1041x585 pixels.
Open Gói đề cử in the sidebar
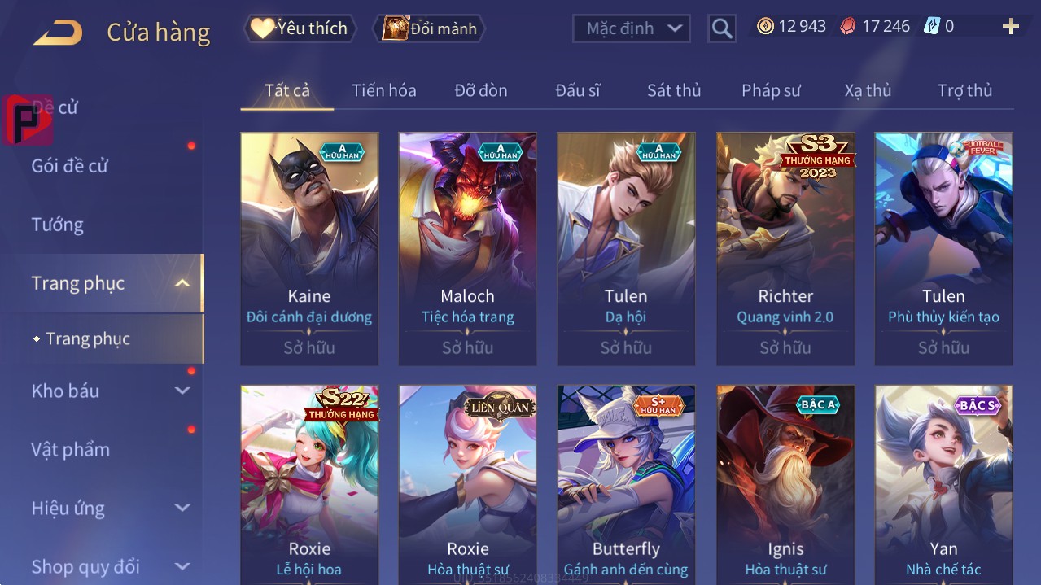coord(70,166)
